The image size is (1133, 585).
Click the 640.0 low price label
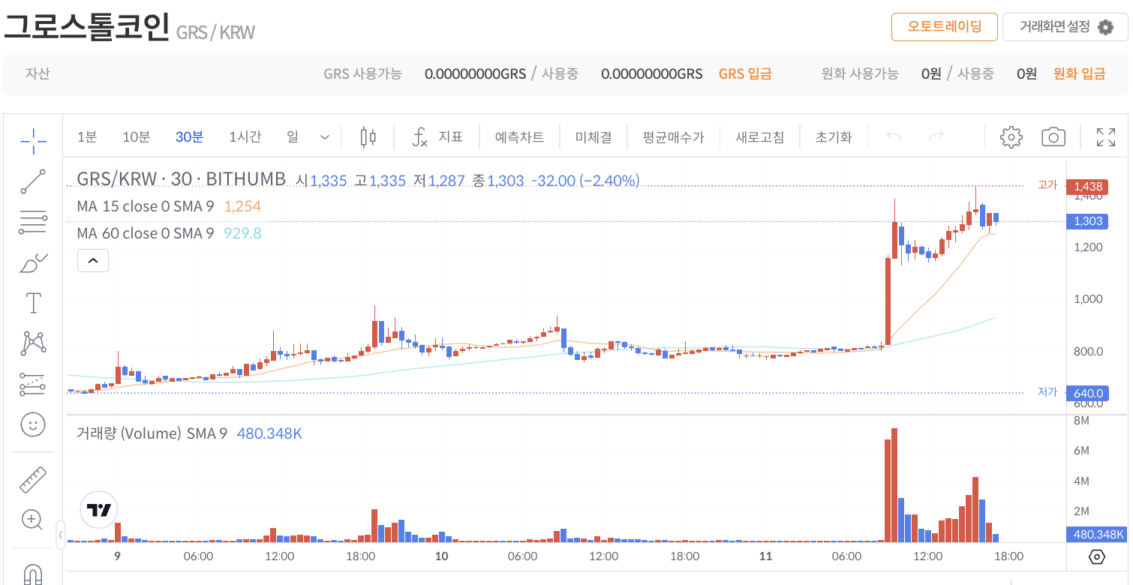pos(1088,393)
